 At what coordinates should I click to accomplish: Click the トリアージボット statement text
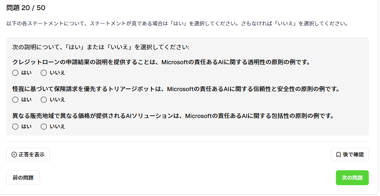[176, 89]
